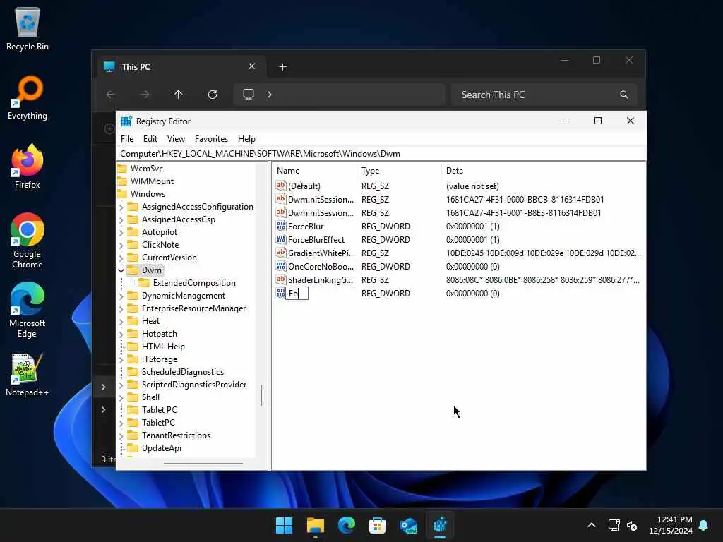Click the Windows Start button on taskbar
The width and height of the screenshot is (723, 542).
284,525
